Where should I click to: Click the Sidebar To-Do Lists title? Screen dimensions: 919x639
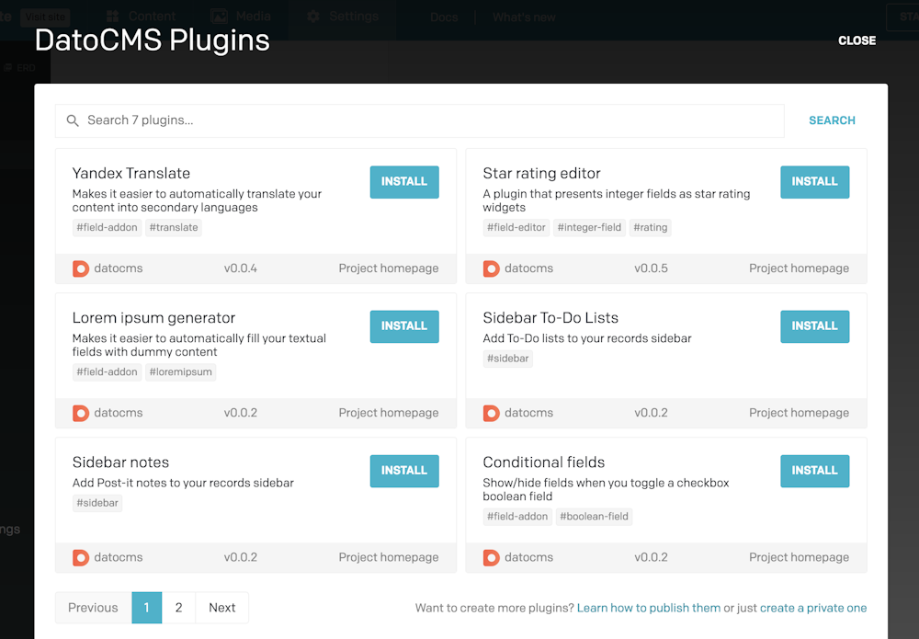(550, 318)
